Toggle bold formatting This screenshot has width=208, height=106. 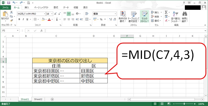coord(19,19)
